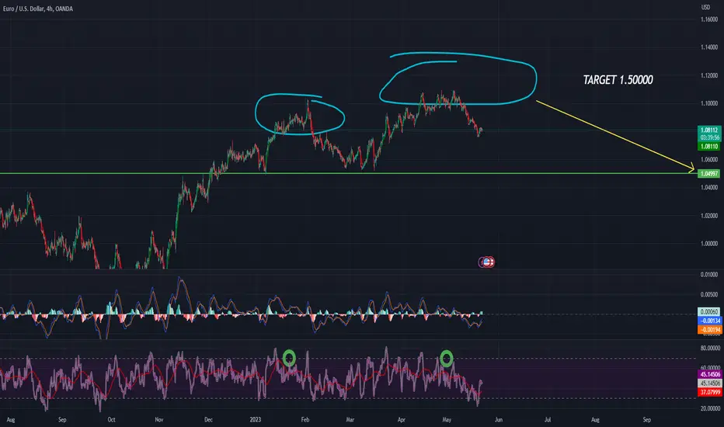Click the 1.06000 price axis label
This screenshot has width=724, height=427.
tap(709, 160)
